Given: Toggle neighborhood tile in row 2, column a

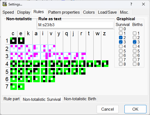Looking at the screenshot, I should (x=36, y=48).
